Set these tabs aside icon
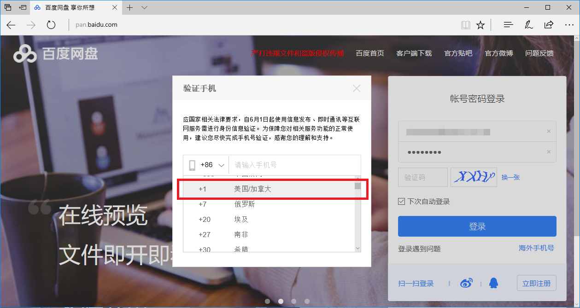Image resolution: width=580 pixels, height=308 pixels. tap(23, 7)
